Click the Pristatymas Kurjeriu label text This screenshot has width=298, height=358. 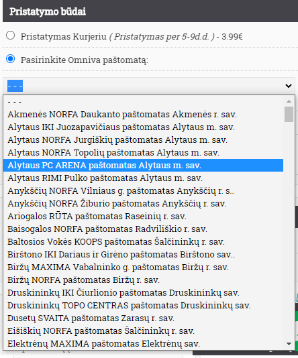(132, 36)
